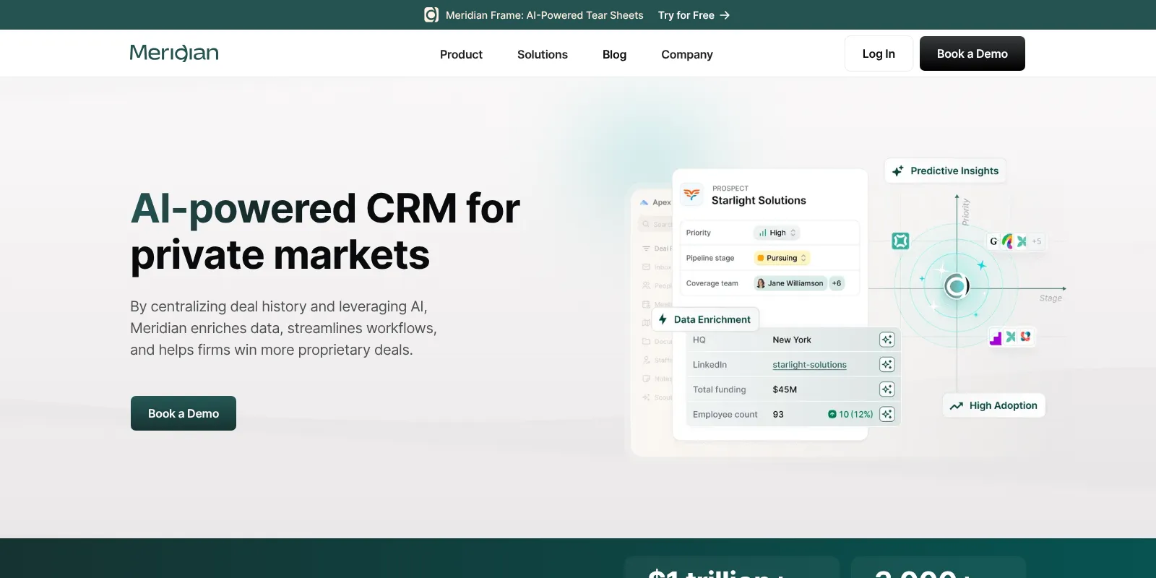Click the trending arrow icon in High Adoption
The image size is (1156, 578).
pyautogui.click(x=957, y=406)
